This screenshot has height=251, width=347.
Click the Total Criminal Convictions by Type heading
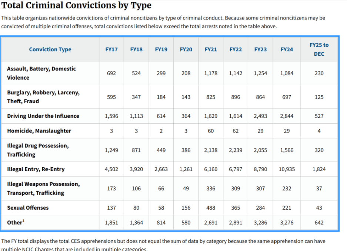76,6
